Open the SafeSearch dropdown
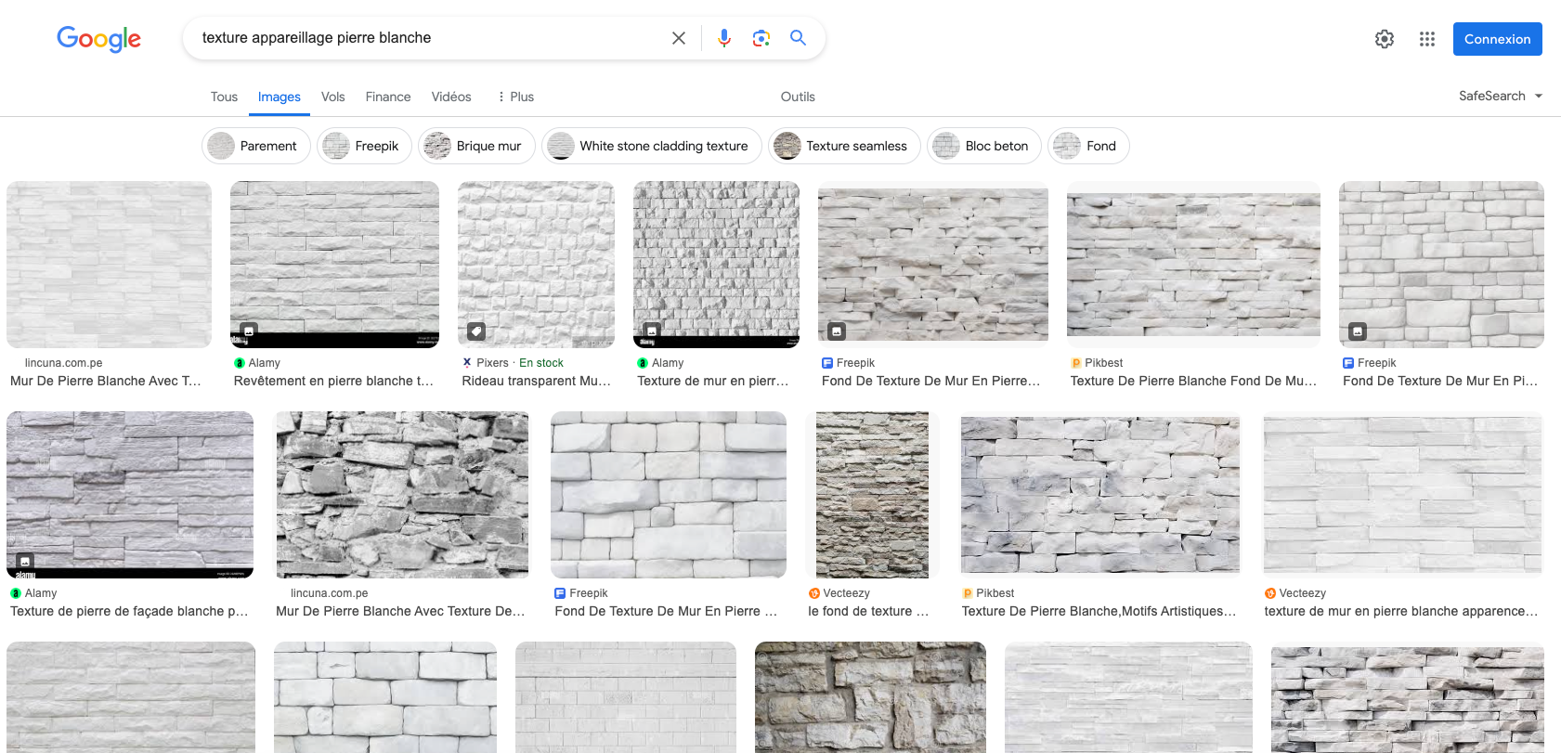The image size is (1561, 753). pos(1500,96)
